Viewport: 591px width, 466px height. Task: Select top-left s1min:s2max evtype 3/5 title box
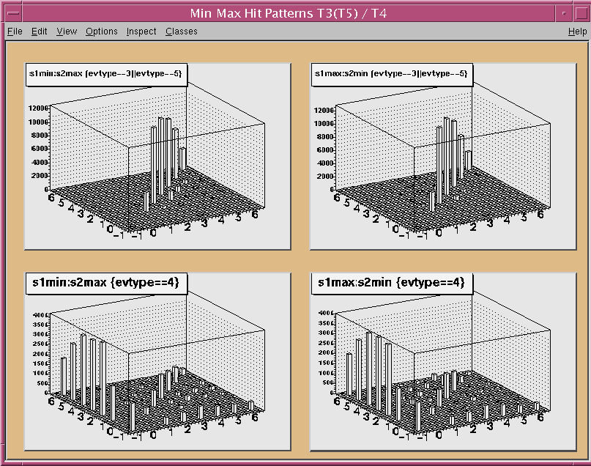coord(106,74)
